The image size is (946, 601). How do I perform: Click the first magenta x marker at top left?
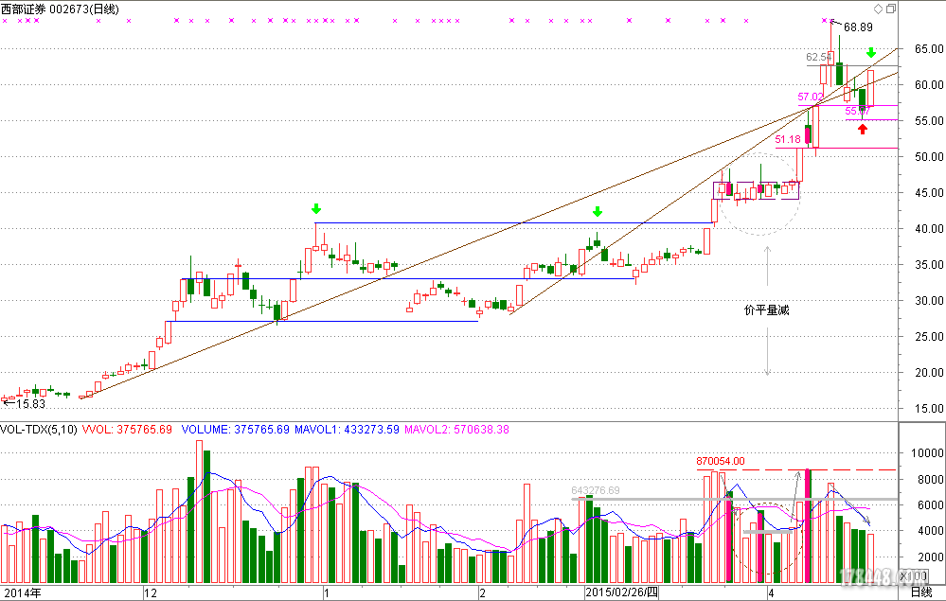6,21
